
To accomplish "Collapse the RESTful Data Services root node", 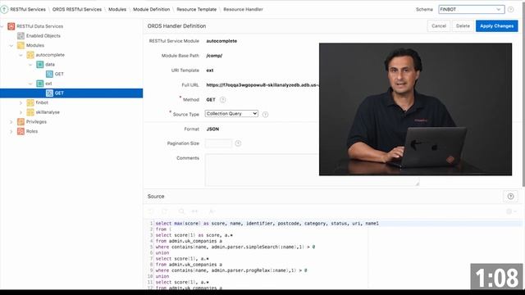I will 2,26.
